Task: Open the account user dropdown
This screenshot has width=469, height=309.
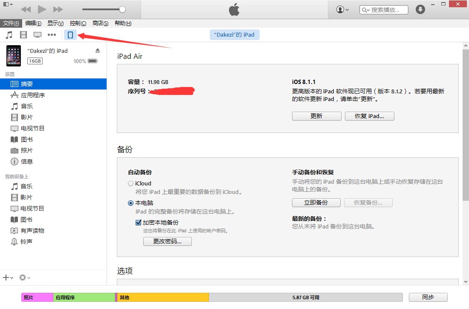Action: tap(342, 9)
